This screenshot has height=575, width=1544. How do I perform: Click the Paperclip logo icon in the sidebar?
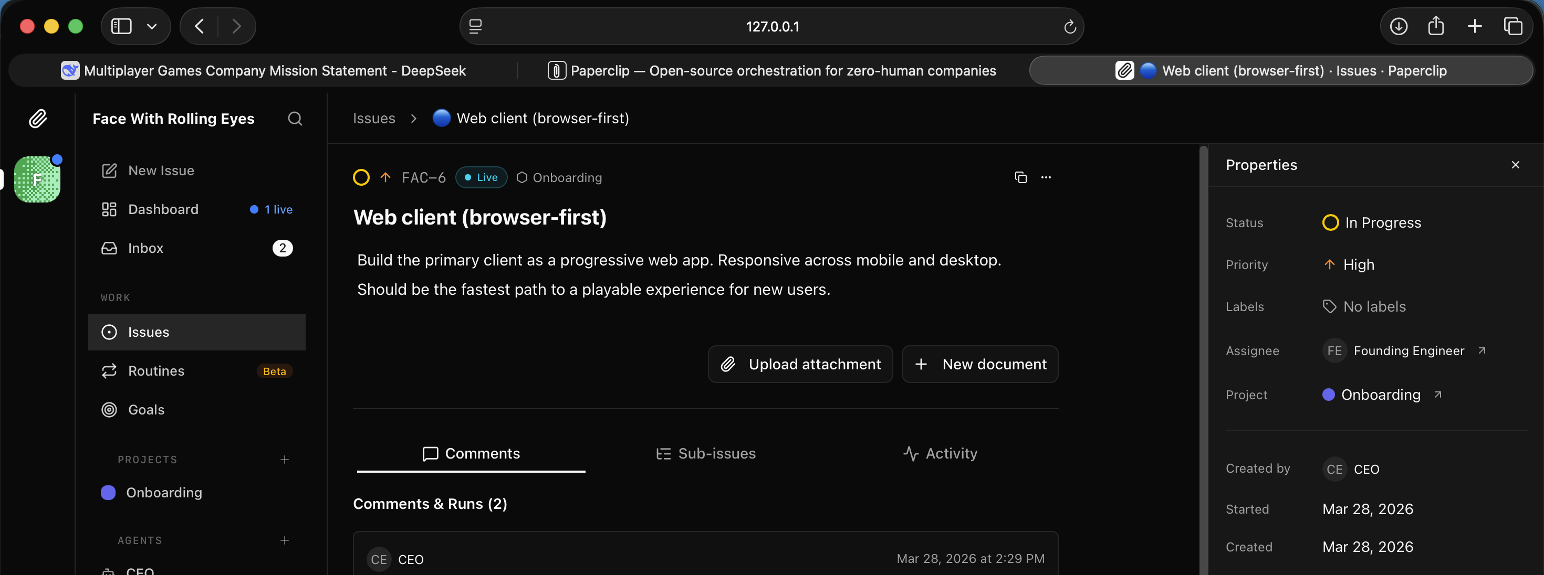[38, 119]
